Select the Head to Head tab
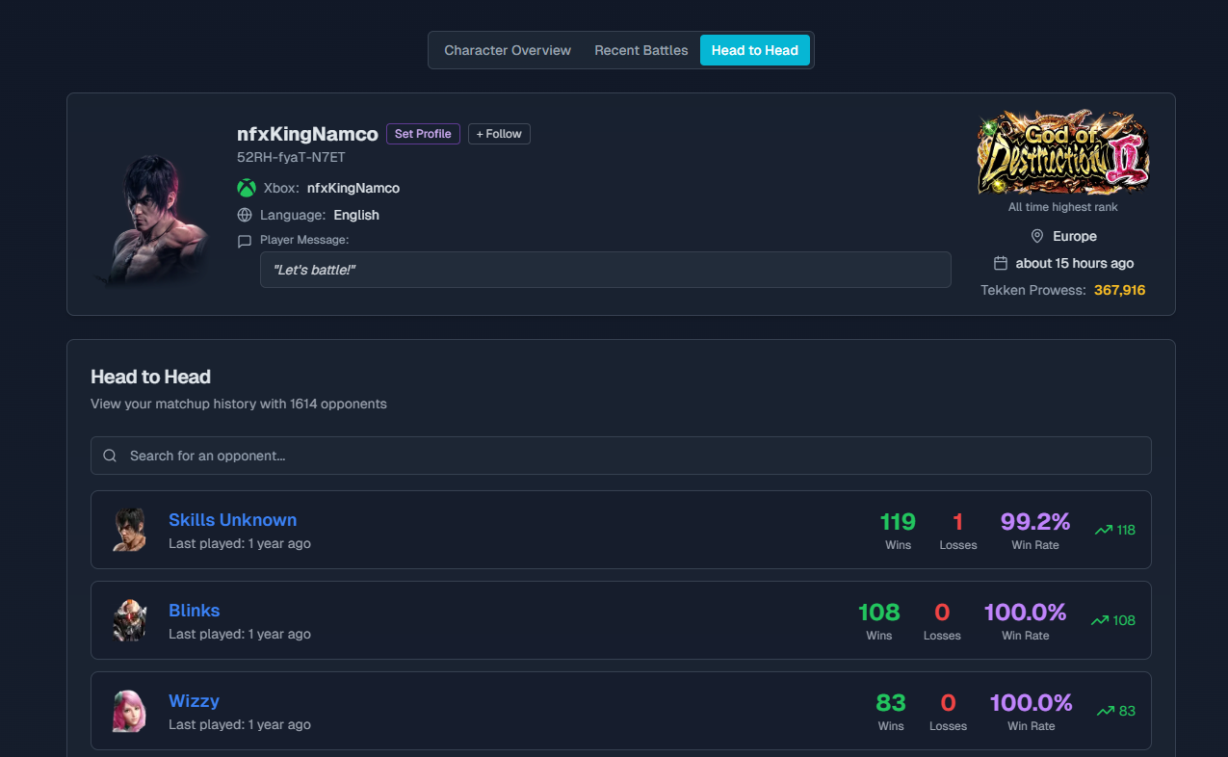The width and height of the screenshot is (1228, 757). [755, 50]
